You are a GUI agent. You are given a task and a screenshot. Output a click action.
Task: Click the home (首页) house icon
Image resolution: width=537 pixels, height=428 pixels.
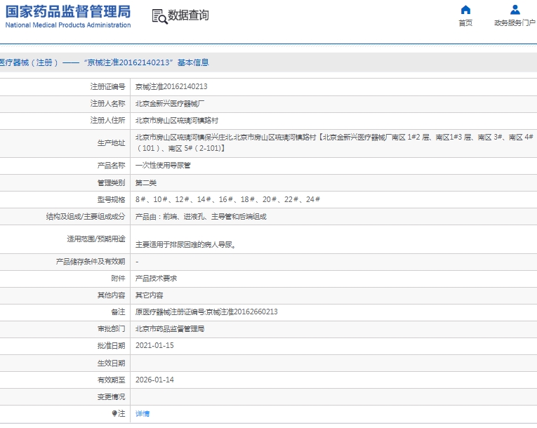pos(465,10)
